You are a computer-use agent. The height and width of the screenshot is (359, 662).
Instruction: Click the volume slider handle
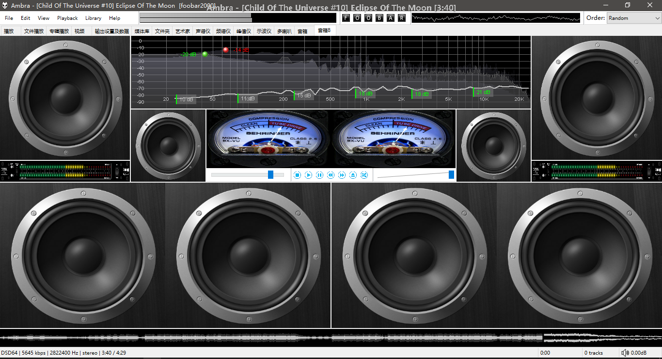point(452,174)
